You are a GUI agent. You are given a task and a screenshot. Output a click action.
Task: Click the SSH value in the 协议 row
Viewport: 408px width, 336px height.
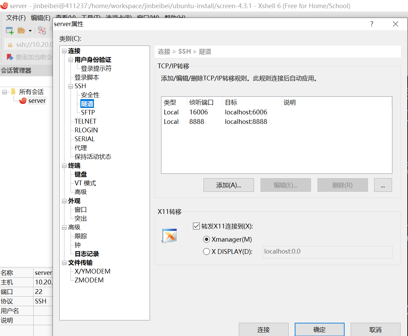click(x=40, y=301)
